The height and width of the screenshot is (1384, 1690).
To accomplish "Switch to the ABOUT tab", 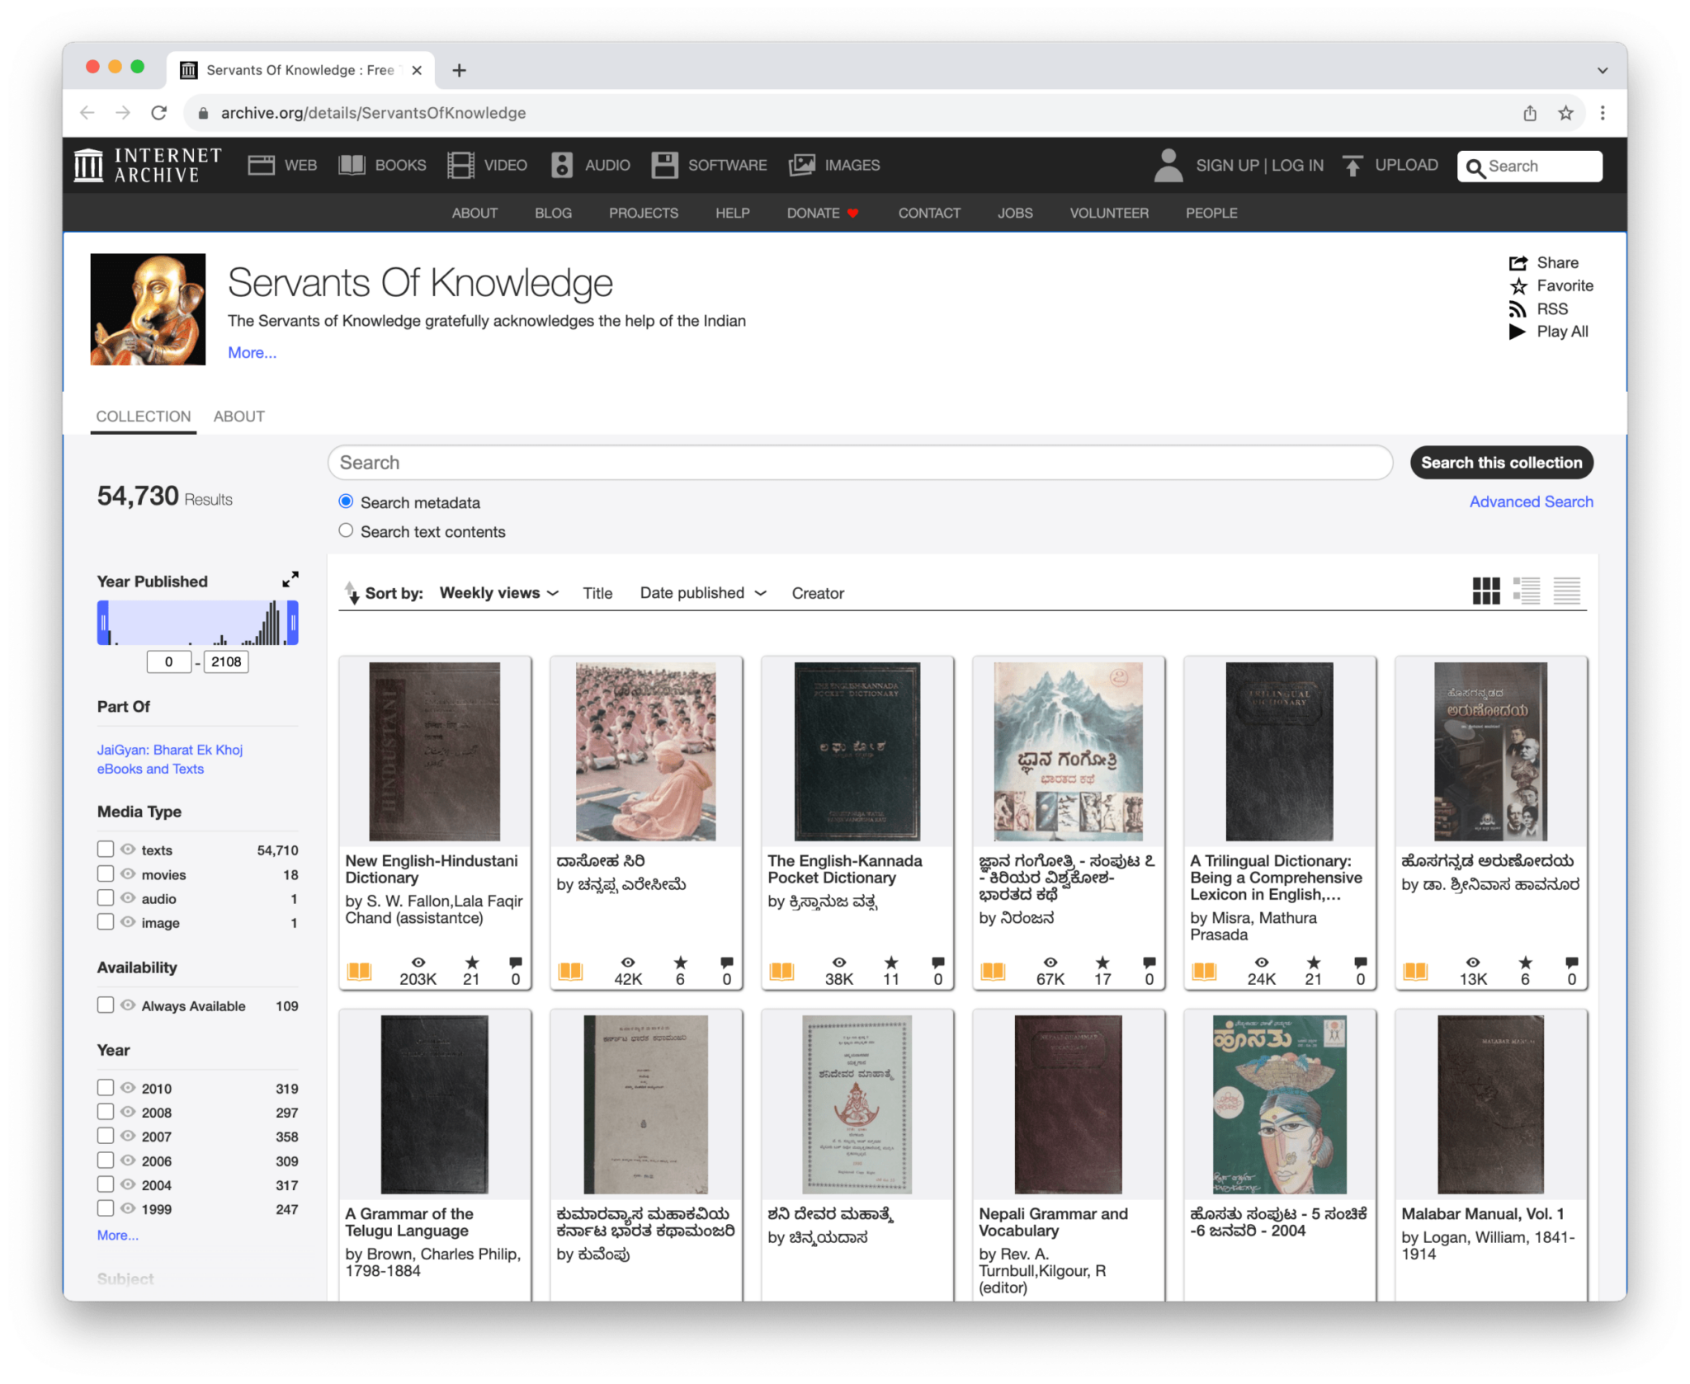I will (x=238, y=417).
